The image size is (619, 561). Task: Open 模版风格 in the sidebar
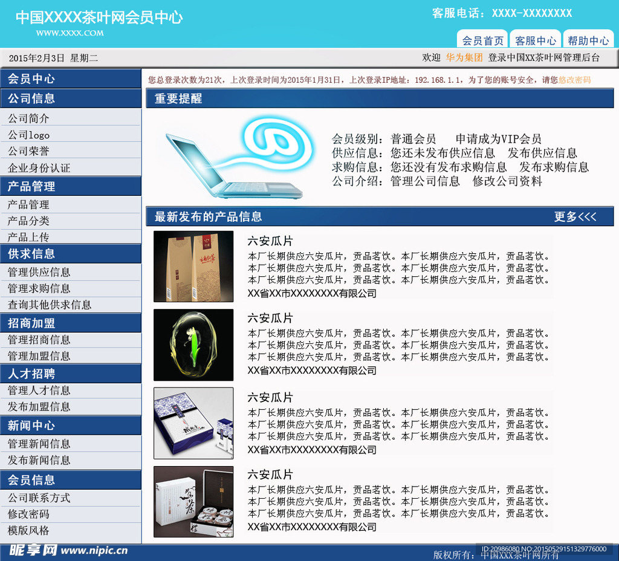click(x=28, y=530)
